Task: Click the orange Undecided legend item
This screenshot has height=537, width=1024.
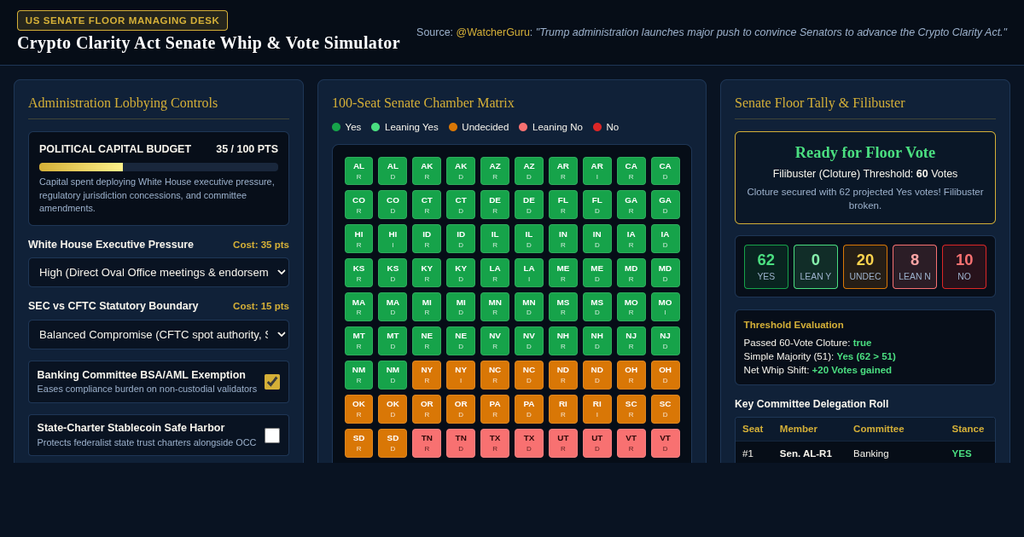Action: tap(479, 127)
